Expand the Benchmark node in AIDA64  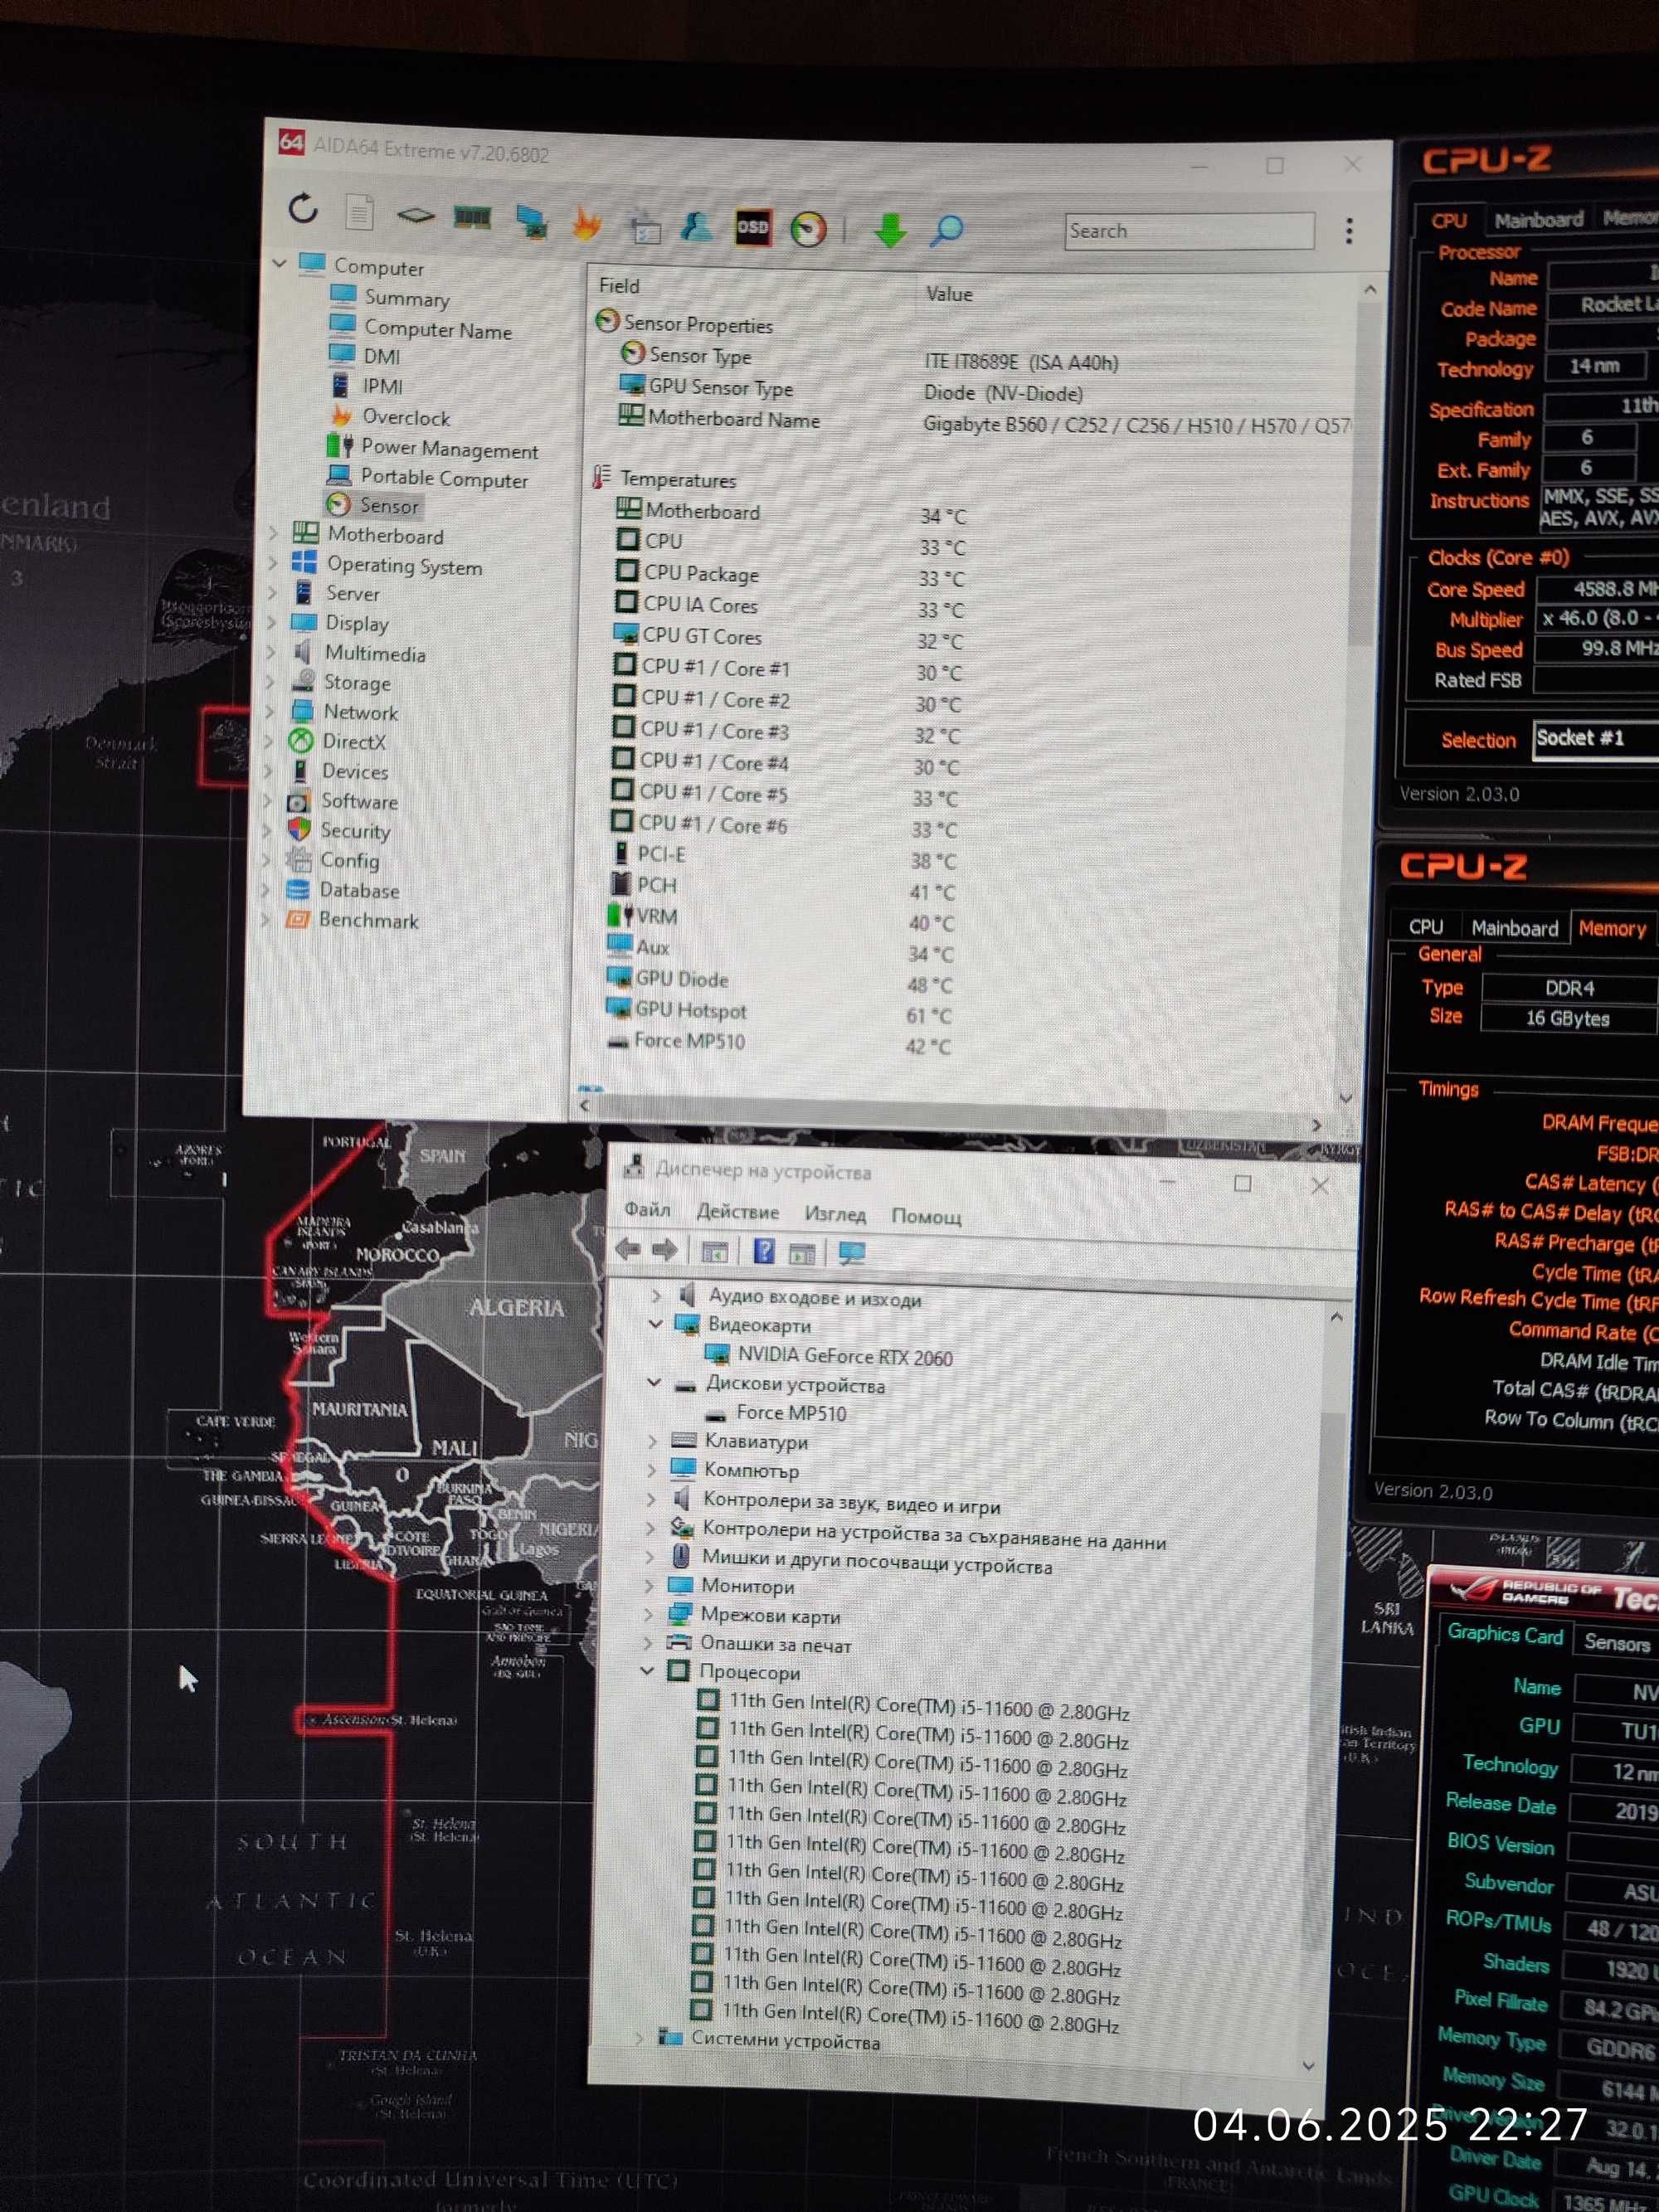tap(265, 919)
